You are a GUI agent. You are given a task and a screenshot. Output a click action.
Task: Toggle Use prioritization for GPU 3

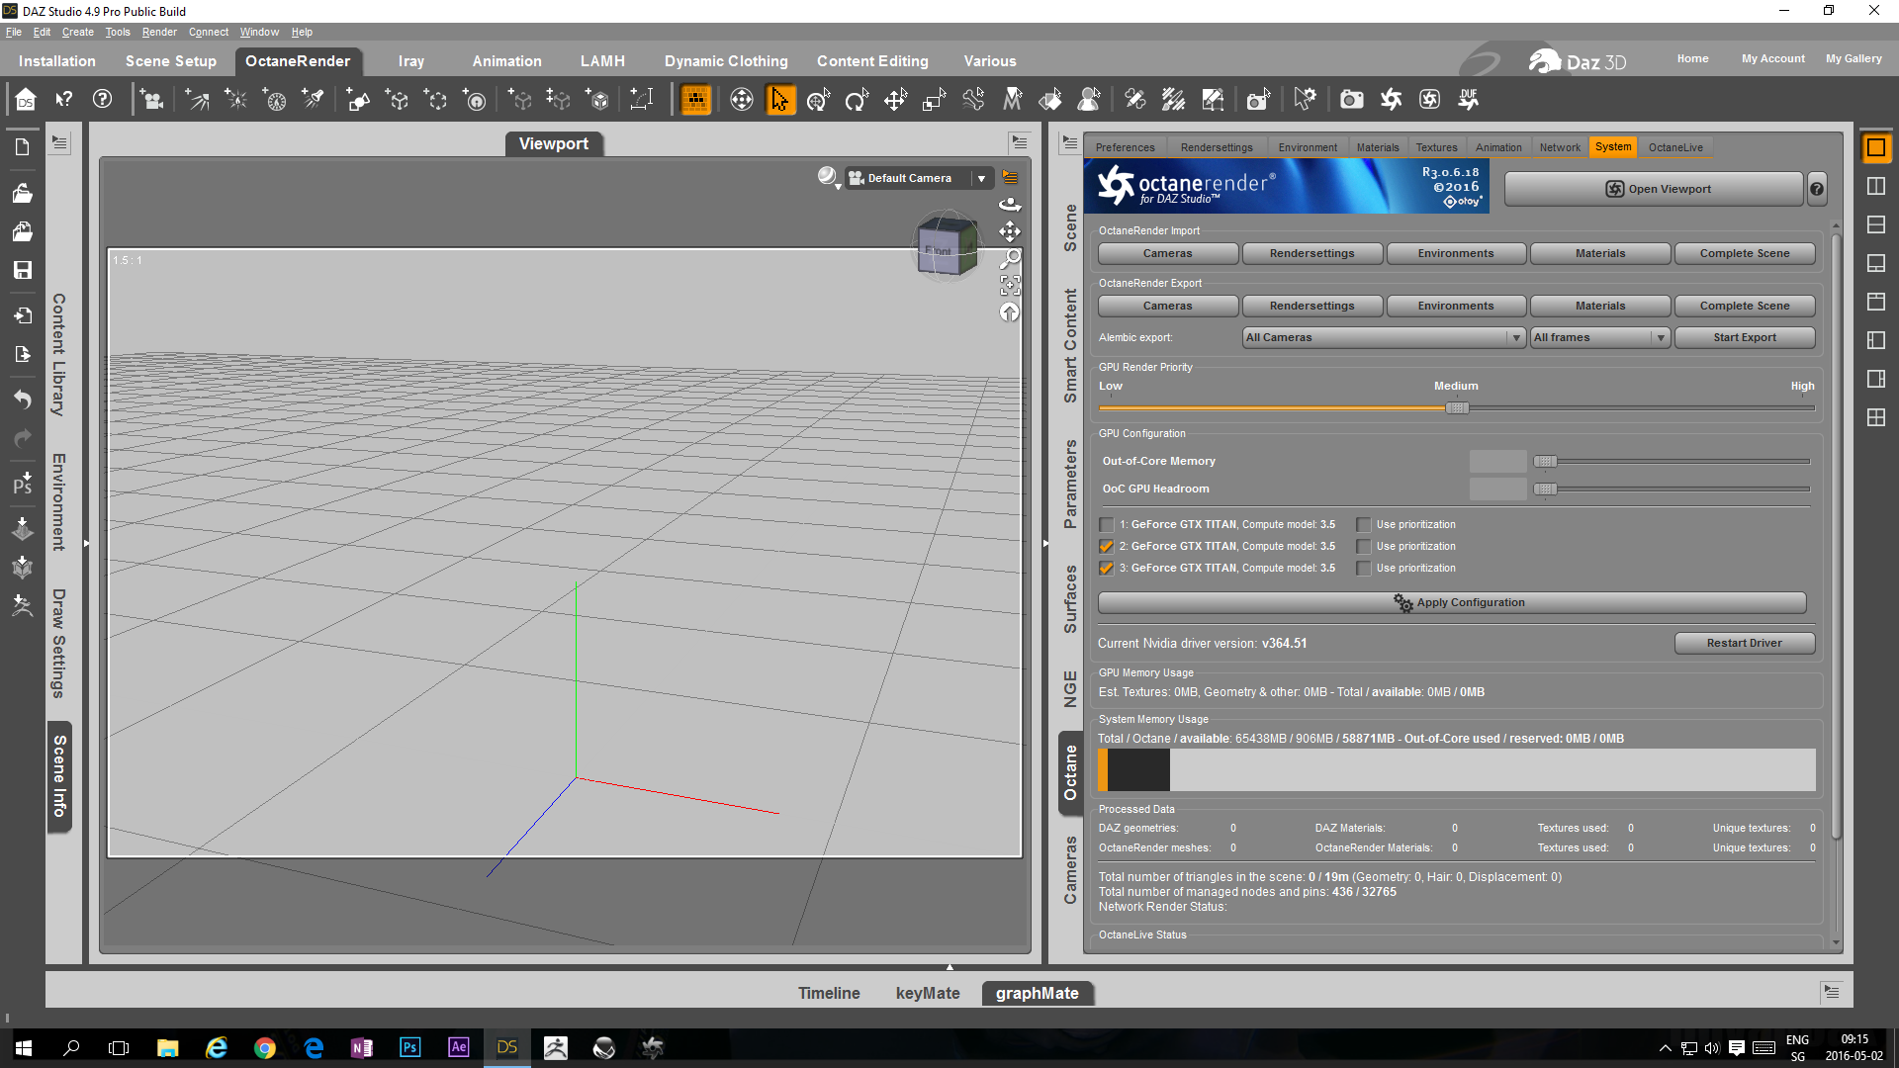pyautogui.click(x=1364, y=569)
